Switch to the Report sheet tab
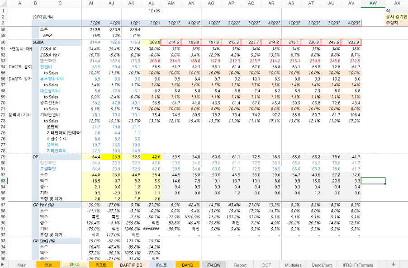Image resolution: width=408 pixels, height=268 pixels. [241, 265]
